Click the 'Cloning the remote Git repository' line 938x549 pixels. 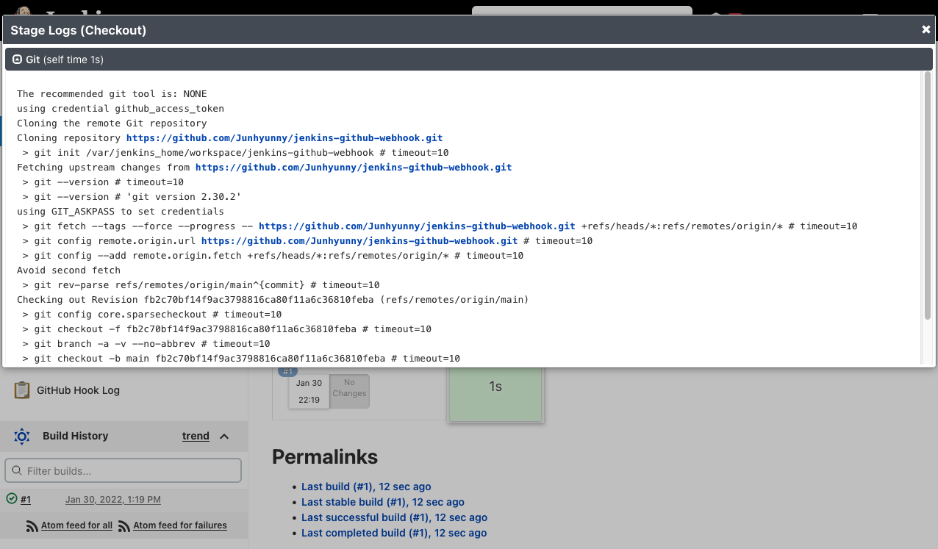pyautogui.click(x=112, y=123)
